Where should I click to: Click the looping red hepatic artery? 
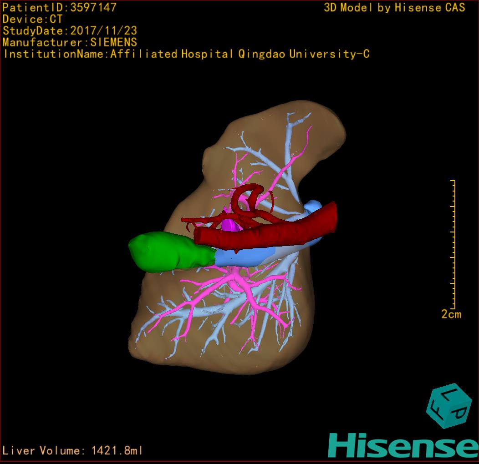click(x=247, y=198)
